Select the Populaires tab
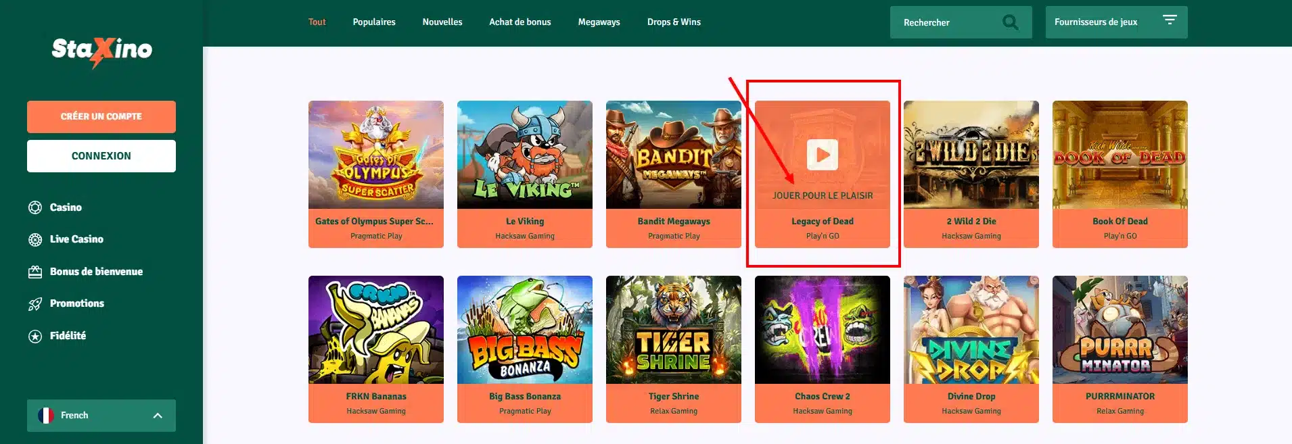This screenshot has height=444, width=1292. point(374,22)
